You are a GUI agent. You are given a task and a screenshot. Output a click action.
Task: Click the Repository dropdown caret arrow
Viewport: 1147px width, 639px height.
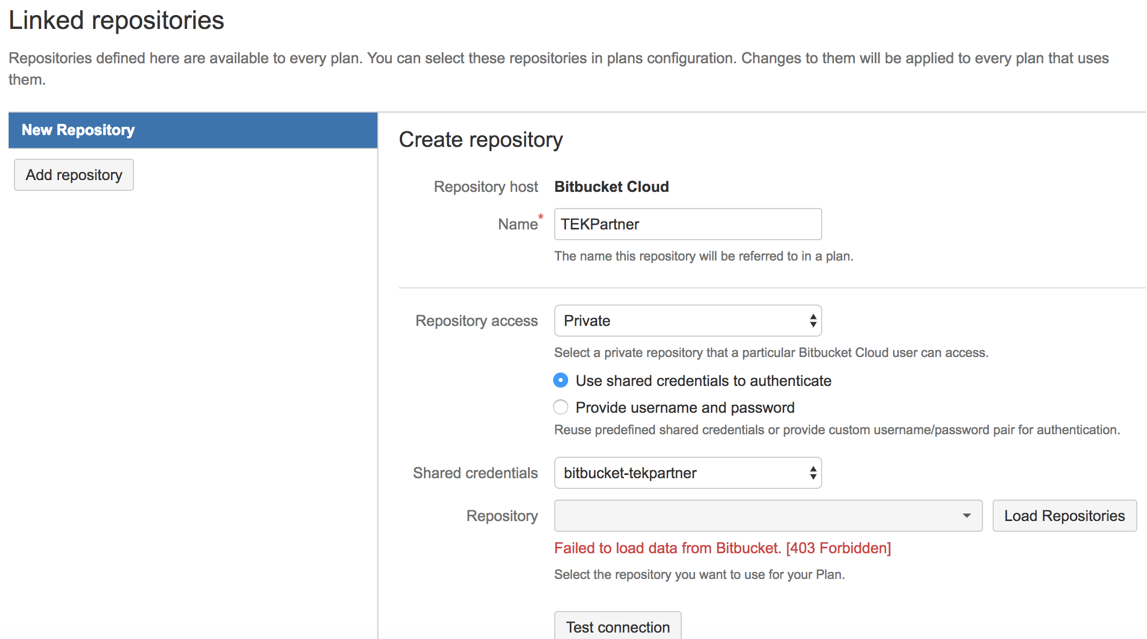[x=967, y=516]
